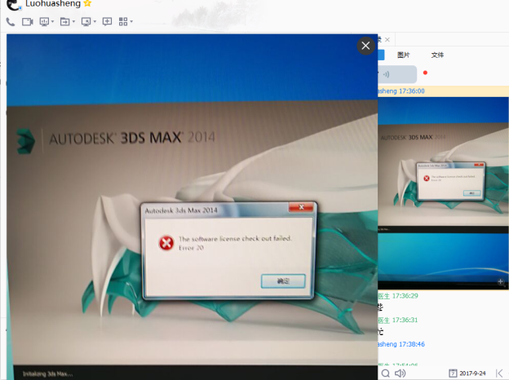Image resolution: width=509 pixels, height=380 pixels.
Task: Click the zoom plus icon on thumbnail
Action: tap(501, 281)
